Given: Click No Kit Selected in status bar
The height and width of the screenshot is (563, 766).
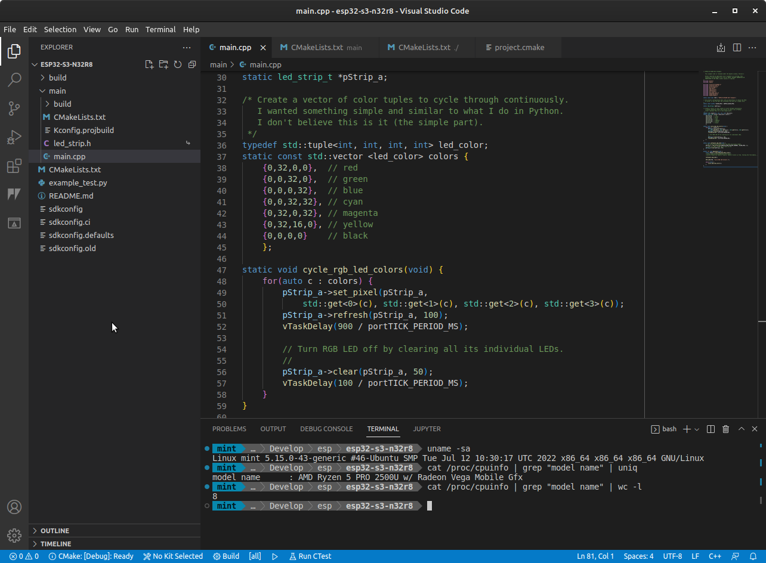Looking at the screenshot, I should [x=173, y=556].
